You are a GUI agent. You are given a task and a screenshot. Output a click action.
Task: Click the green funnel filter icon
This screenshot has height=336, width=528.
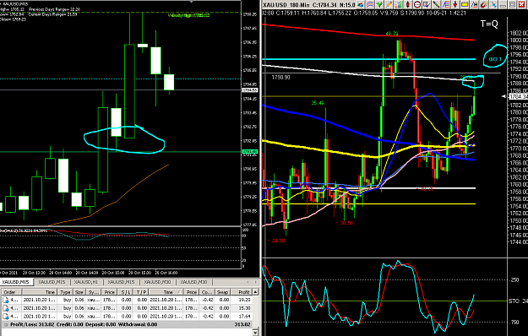(x=379, y=5)
